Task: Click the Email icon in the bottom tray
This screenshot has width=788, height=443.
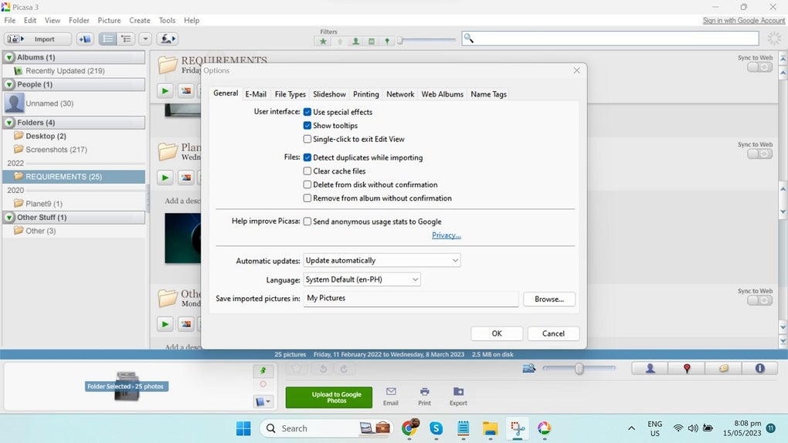Action: click(x=390, y=396)
